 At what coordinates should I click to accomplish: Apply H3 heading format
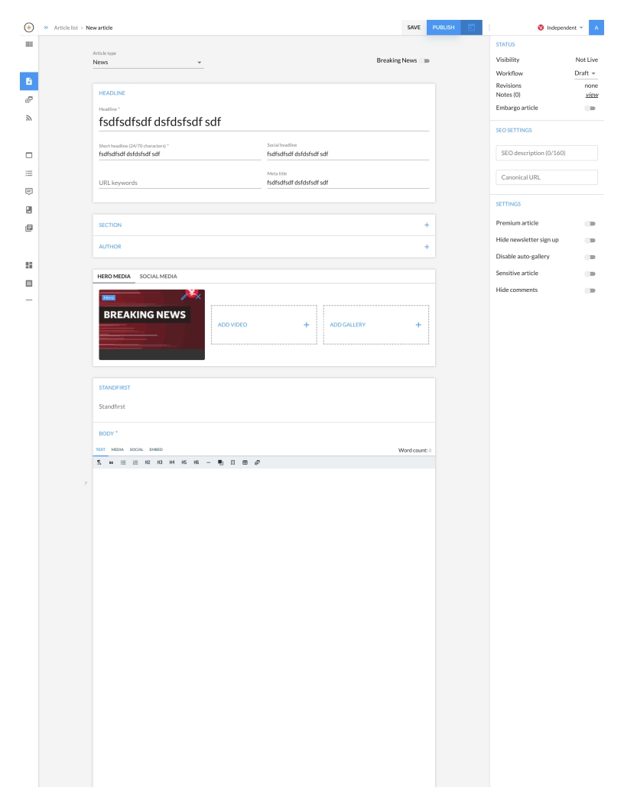tap(160, 462)
